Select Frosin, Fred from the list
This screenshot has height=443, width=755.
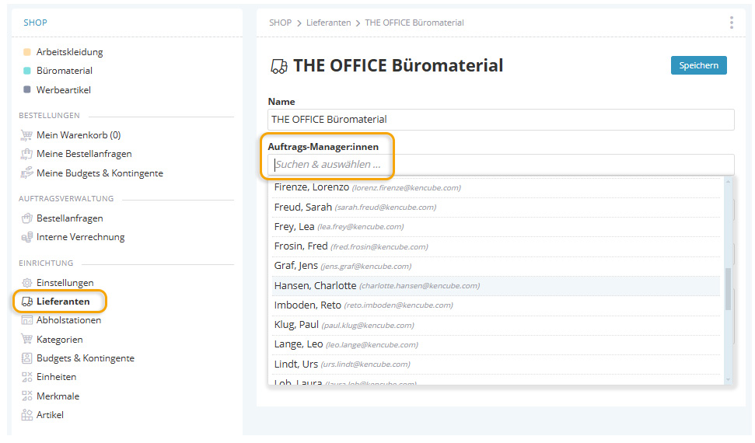click(x=496, y=246)
